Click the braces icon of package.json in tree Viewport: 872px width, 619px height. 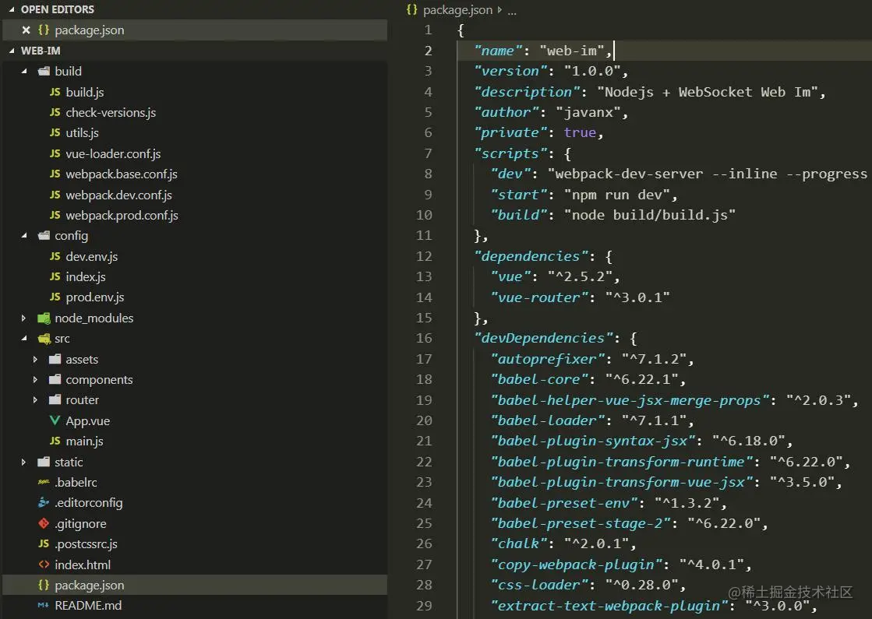44,585
